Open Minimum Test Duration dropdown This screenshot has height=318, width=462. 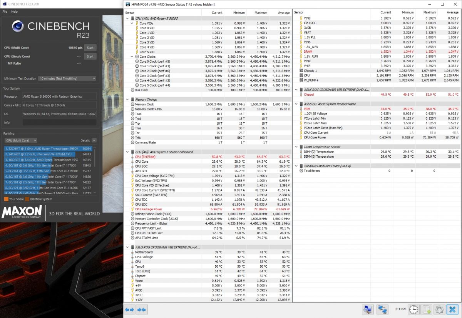67,78
